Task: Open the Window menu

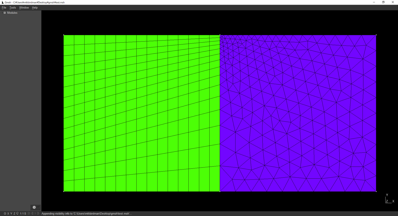Action: coord(24,8)
